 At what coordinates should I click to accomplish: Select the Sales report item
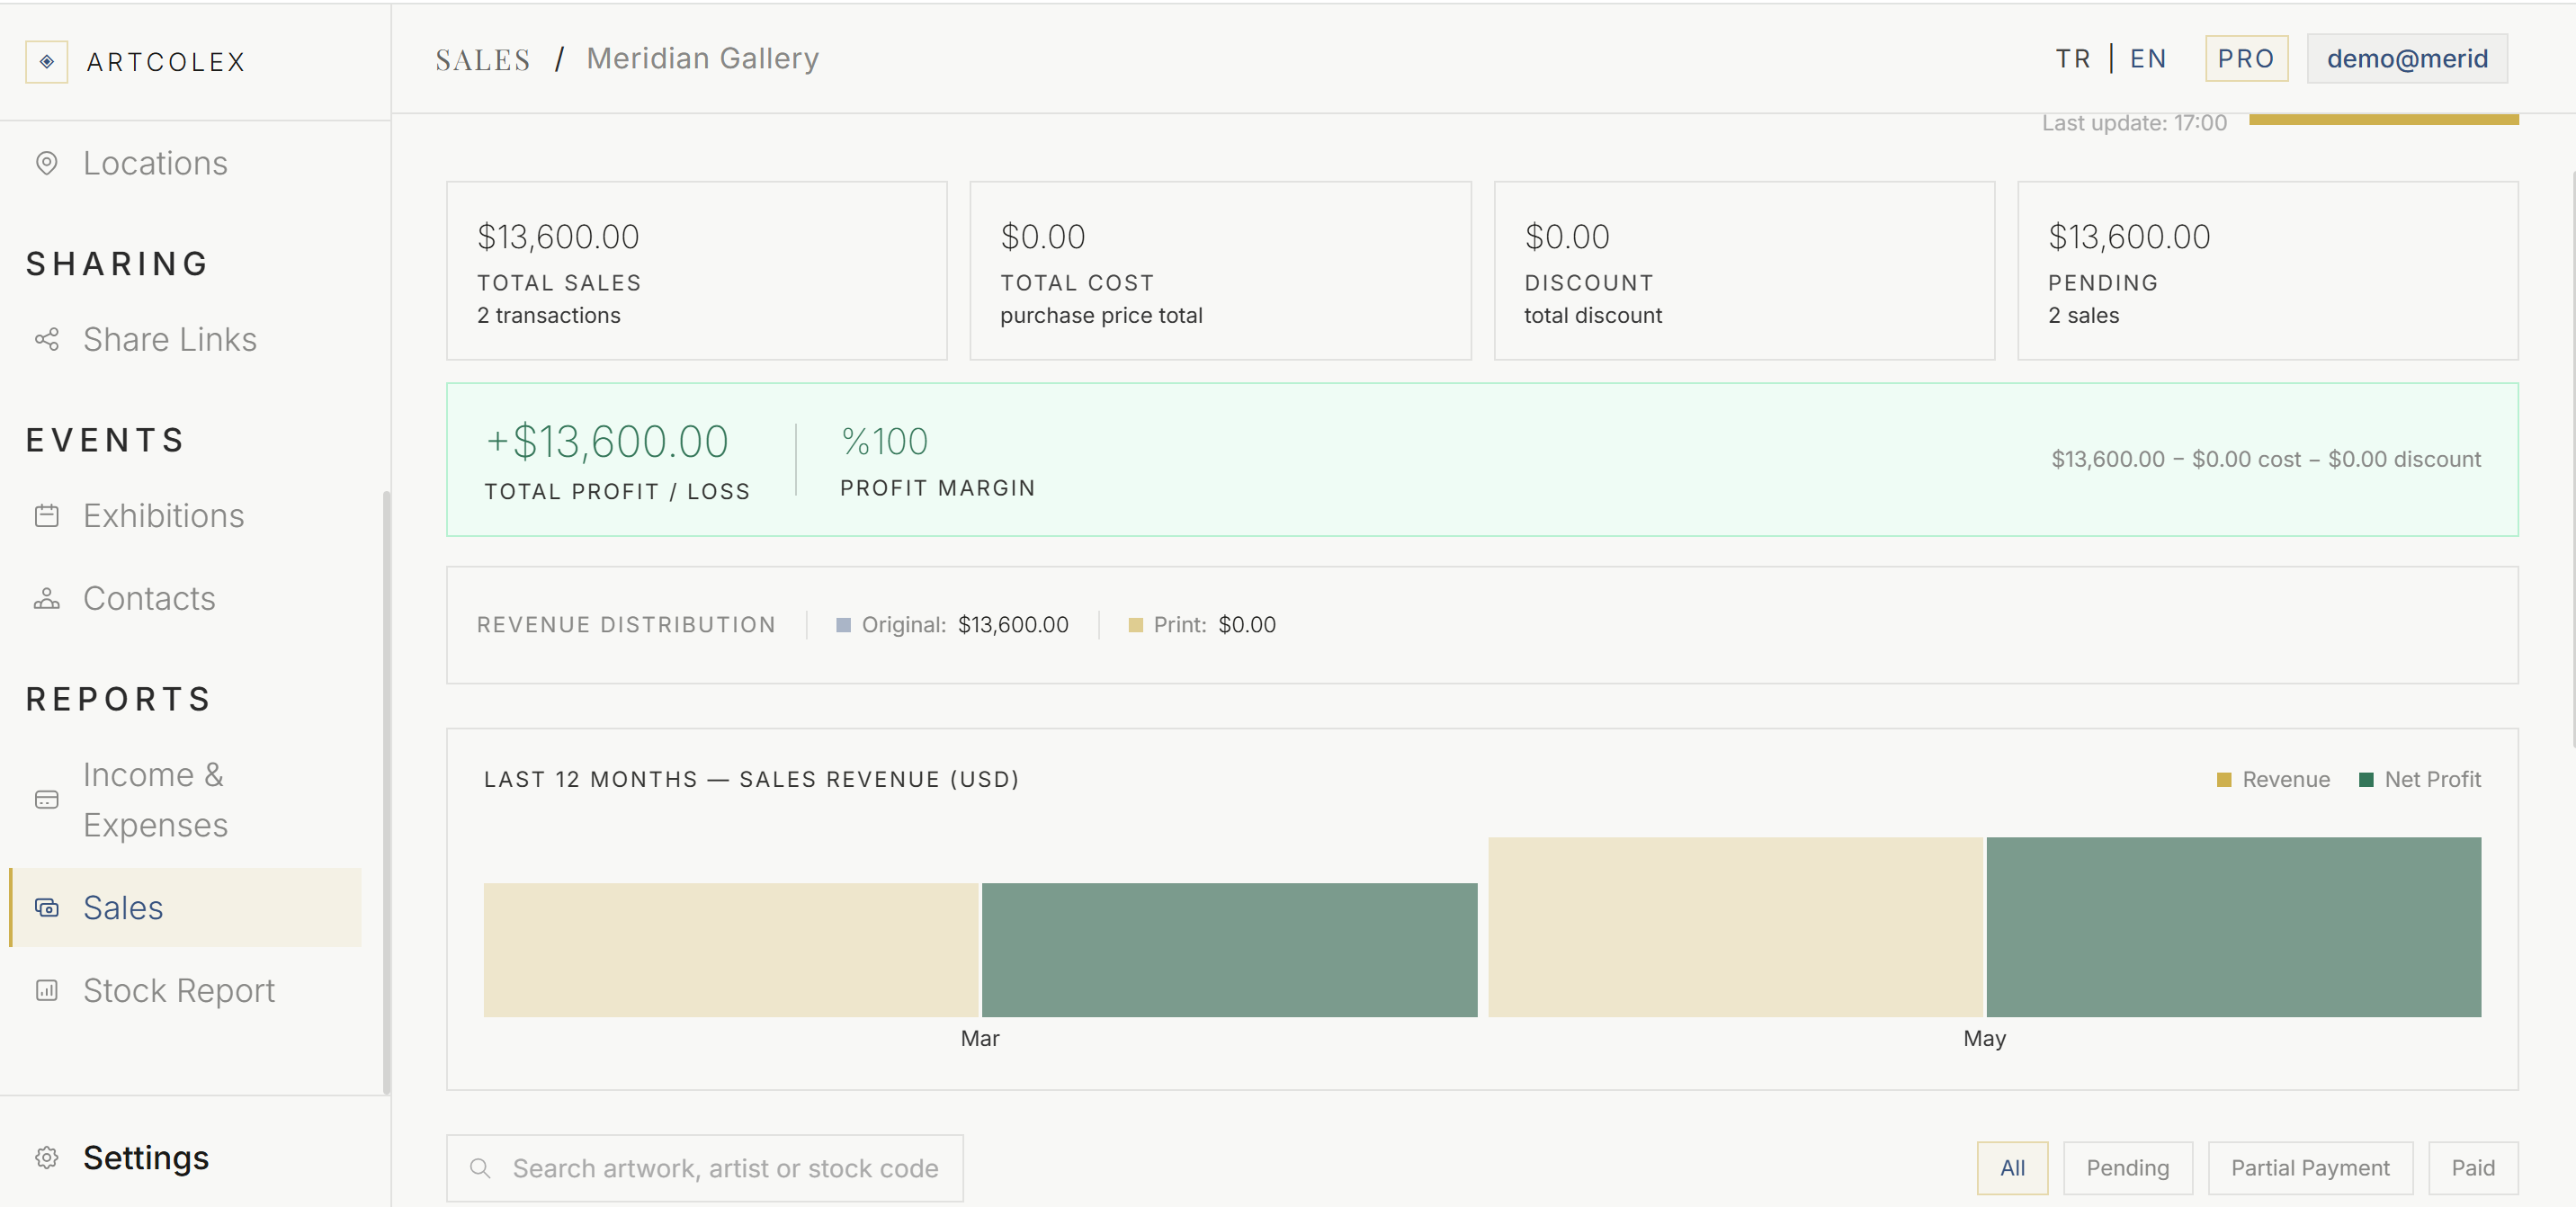pyautogui.click(x=185, y=908)
